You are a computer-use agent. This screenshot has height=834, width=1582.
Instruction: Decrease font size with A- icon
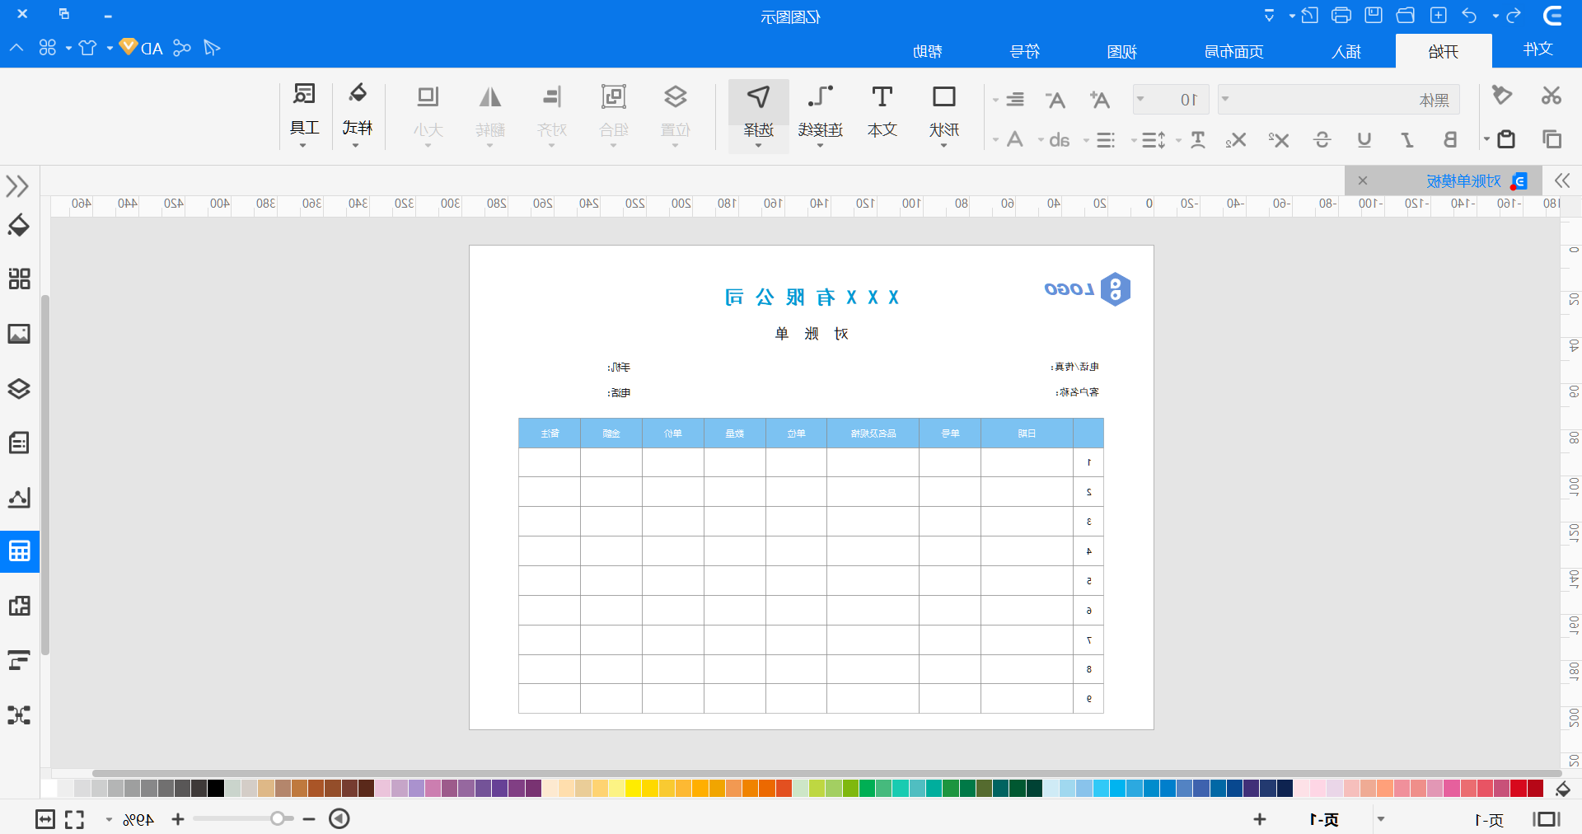click(1055, 100)
